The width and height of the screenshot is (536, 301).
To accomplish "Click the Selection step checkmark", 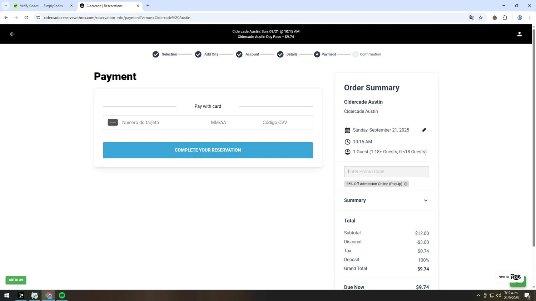I will click(x=156, y=54).
